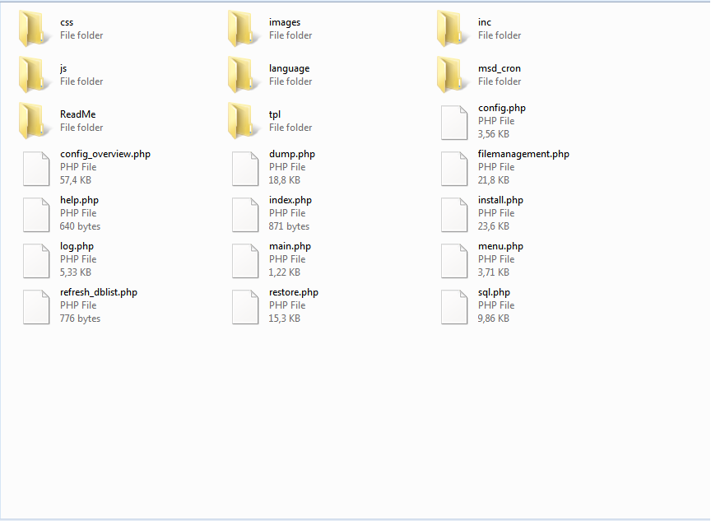Image resolution: width=711 pixels, height=521 pixels.
Task: Select the file name 'refresh_dblist.php'
Action: pos(99,292)
